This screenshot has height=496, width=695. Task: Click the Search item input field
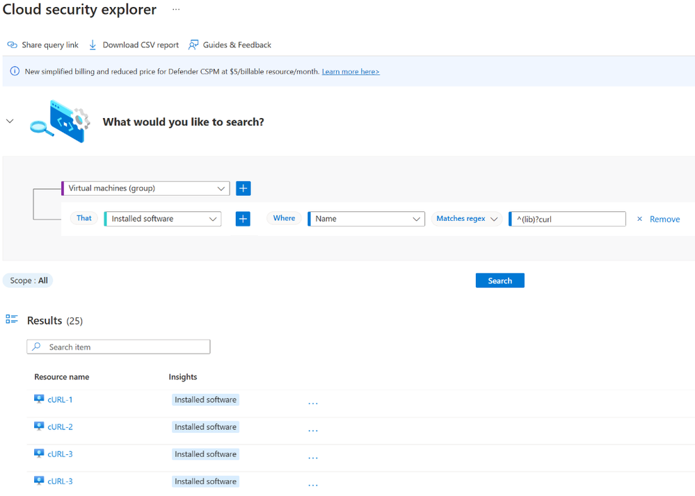click(x=118, y=347)
